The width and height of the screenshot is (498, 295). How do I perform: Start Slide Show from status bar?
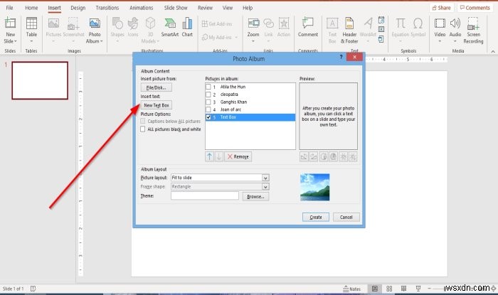418,289
